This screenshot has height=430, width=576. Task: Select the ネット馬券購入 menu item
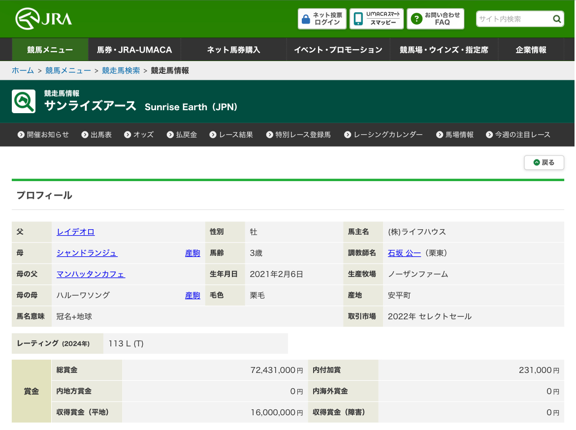coord(233,50)
